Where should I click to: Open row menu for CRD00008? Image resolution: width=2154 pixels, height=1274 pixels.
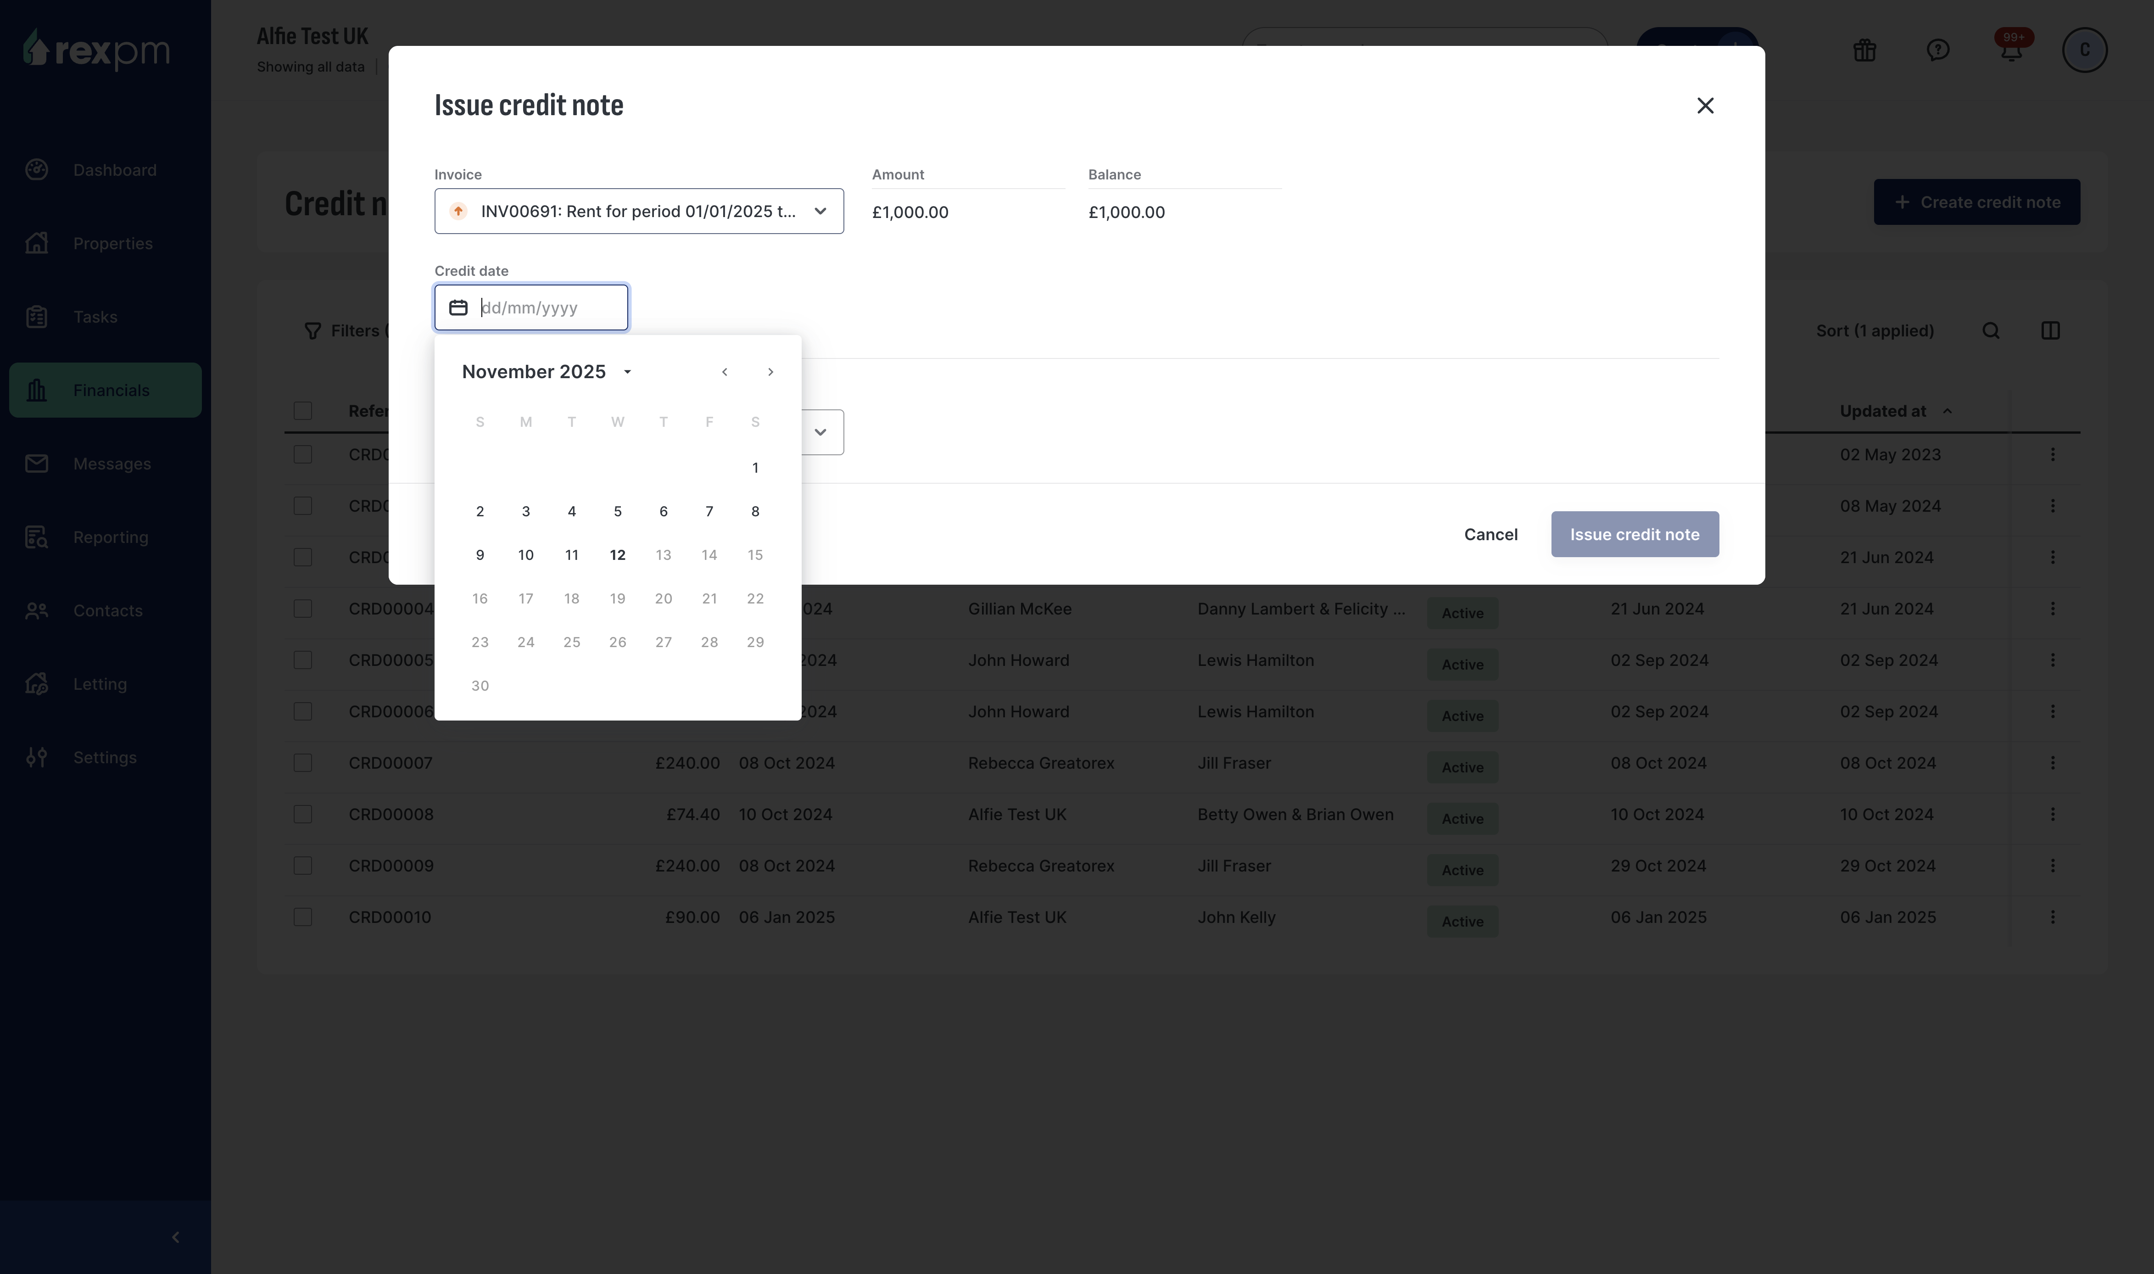pos(2052,815)
